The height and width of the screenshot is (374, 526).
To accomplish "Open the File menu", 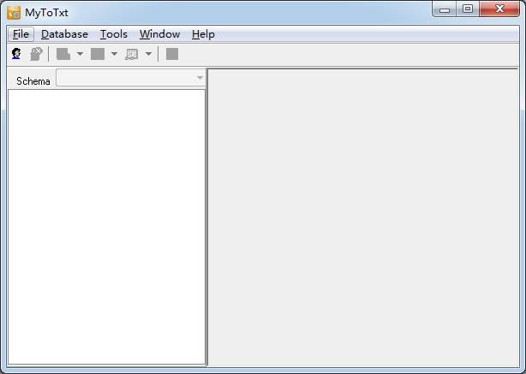I will point(21,34).
